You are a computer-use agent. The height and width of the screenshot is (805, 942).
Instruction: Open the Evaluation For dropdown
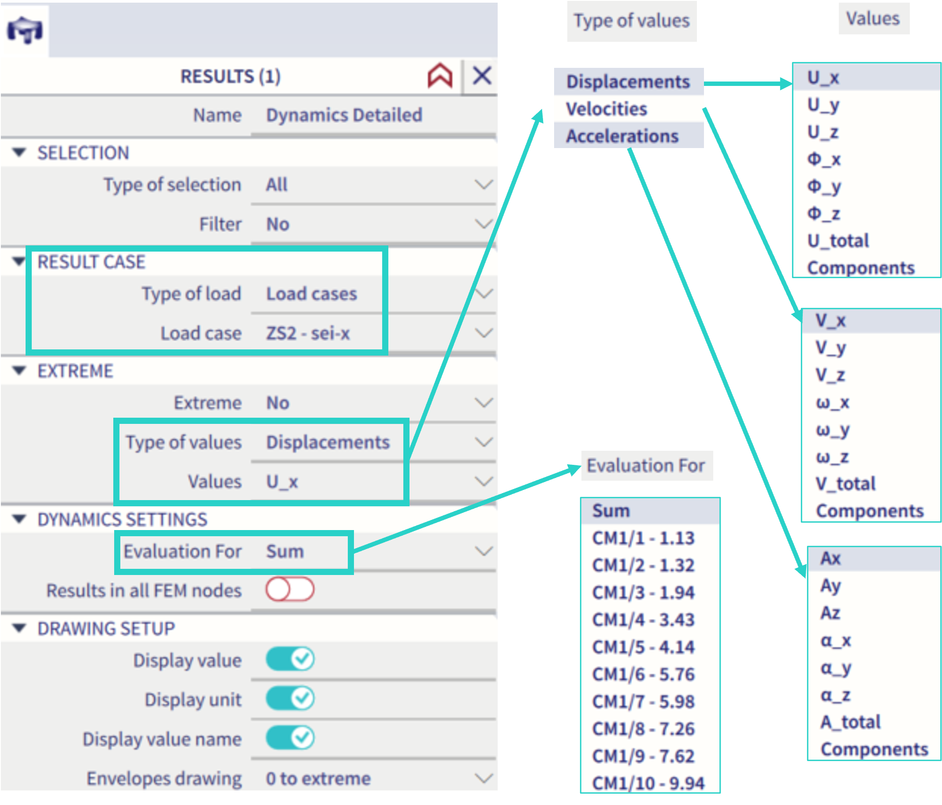(483, 551)
